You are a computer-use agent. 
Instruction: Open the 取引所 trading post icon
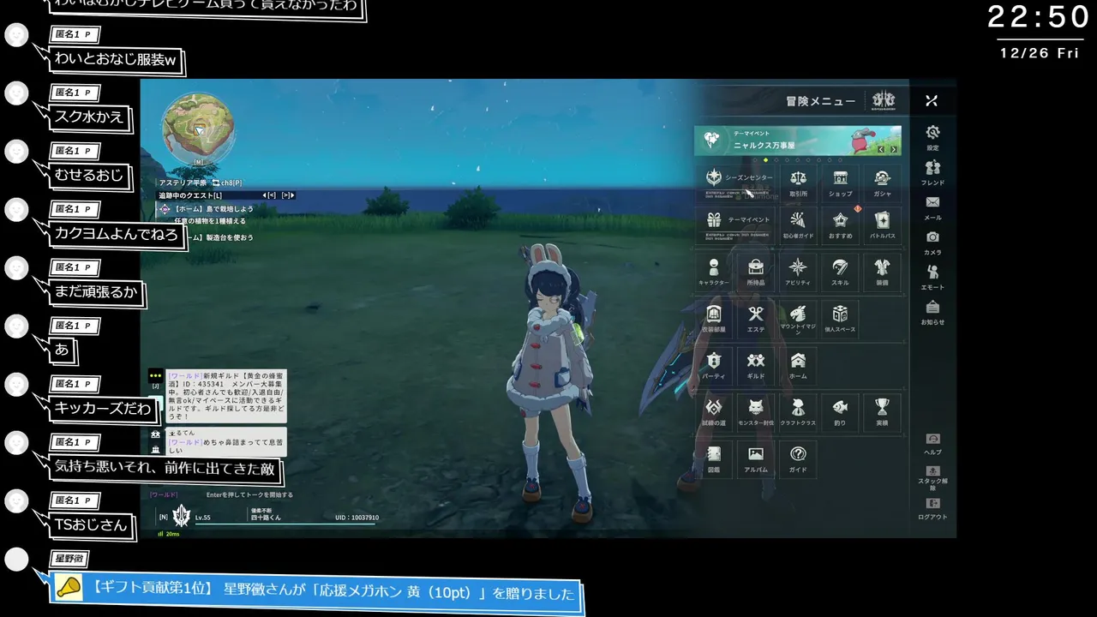(x=798, y=183)
